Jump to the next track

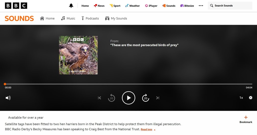pyautogui.click(x=158, y=98)
